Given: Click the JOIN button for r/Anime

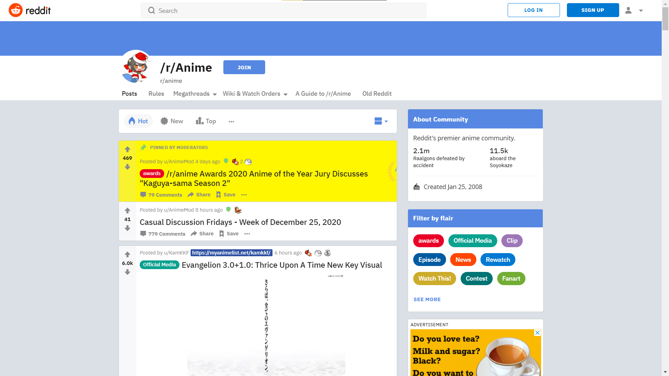Looking at the screenshot, I should 244,68.
